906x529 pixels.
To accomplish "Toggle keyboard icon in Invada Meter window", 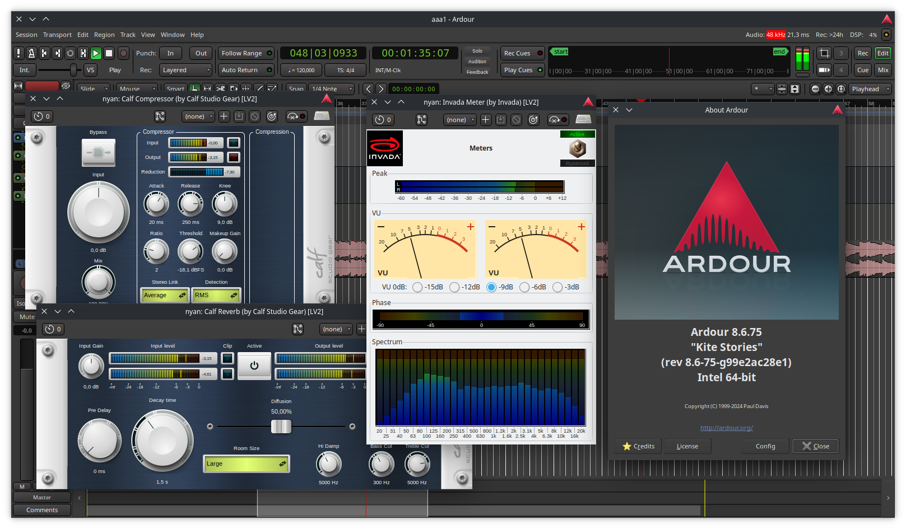I will pos(583,120).
